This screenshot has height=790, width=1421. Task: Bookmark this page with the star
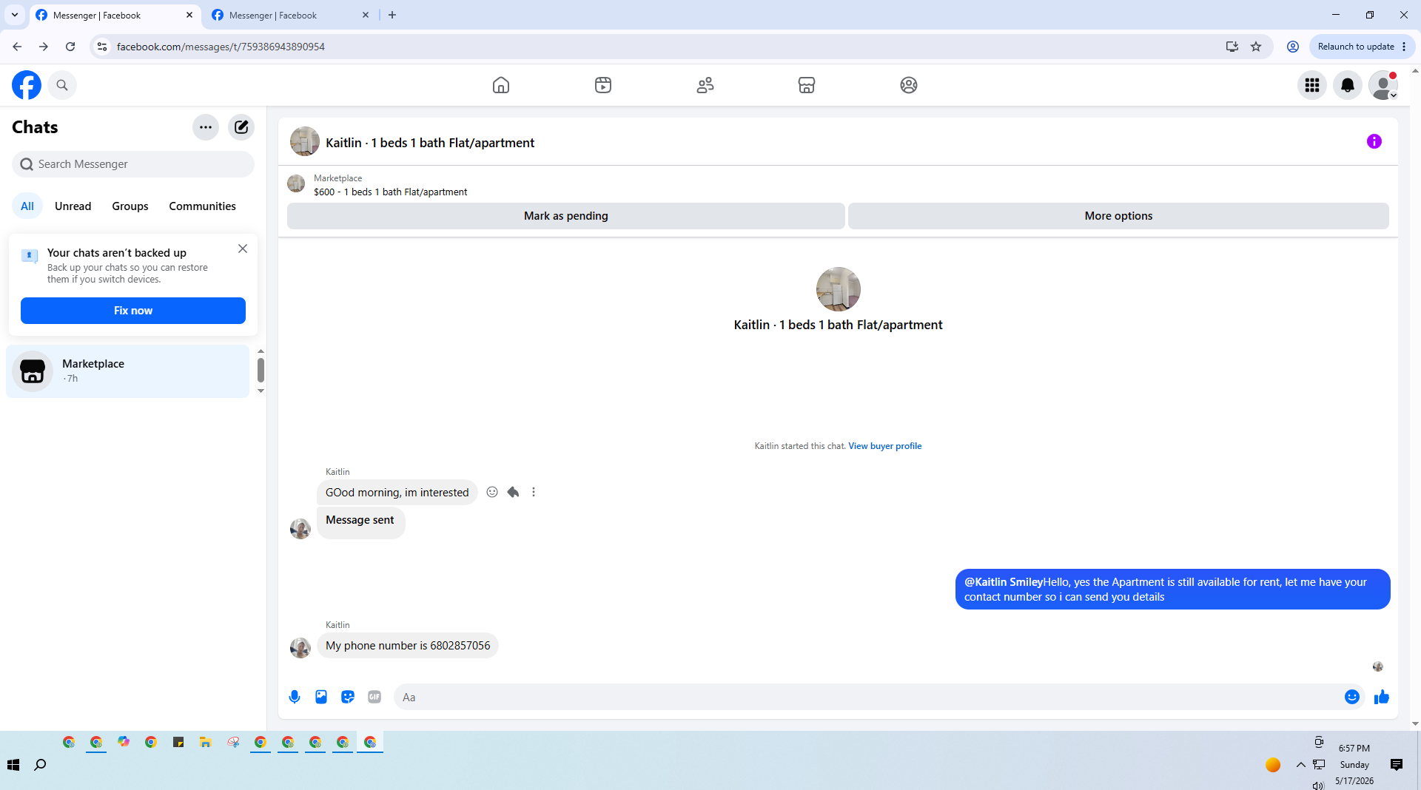(x=1256, y=47)
